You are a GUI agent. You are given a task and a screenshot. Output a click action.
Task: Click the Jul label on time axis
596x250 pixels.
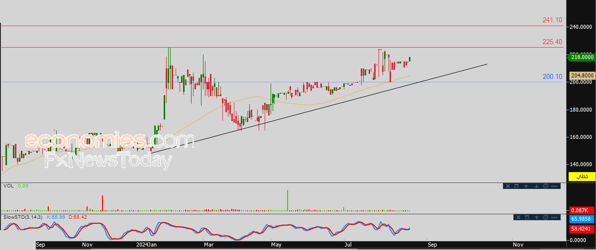348,245
